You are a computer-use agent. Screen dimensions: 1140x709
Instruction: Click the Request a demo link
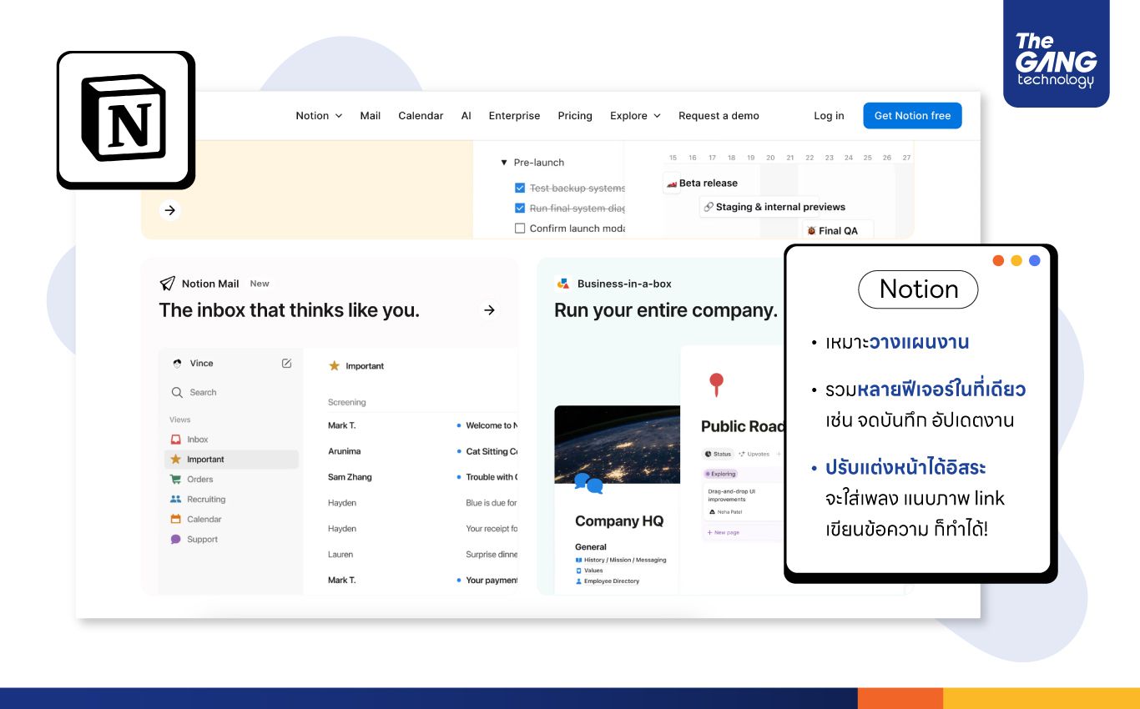pyautogui.click(x=719, y=116)
